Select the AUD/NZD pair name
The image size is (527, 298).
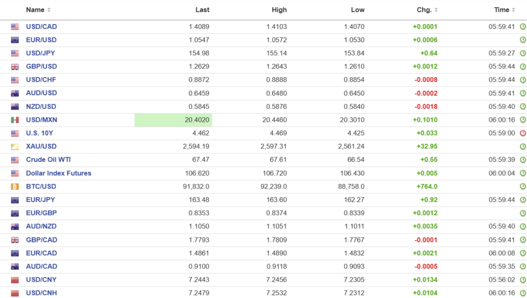[41, 227]
